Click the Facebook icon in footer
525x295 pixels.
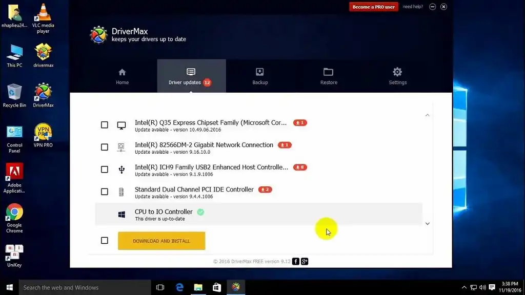click(296, 262)
